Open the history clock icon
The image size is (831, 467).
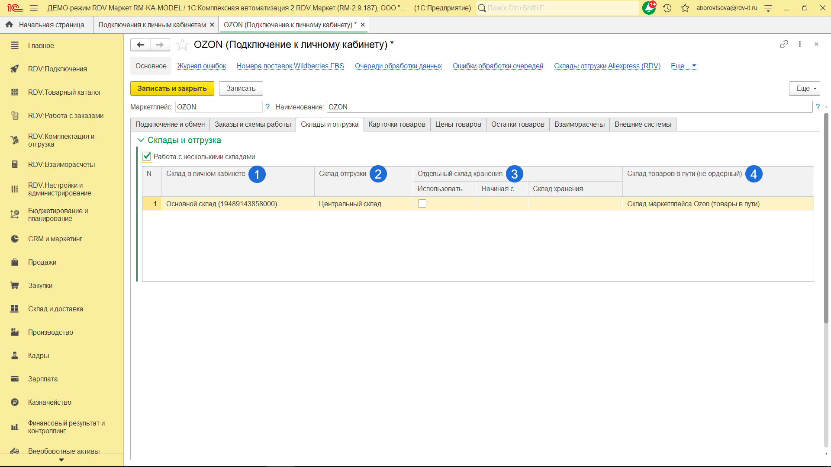tap(667, 8)
